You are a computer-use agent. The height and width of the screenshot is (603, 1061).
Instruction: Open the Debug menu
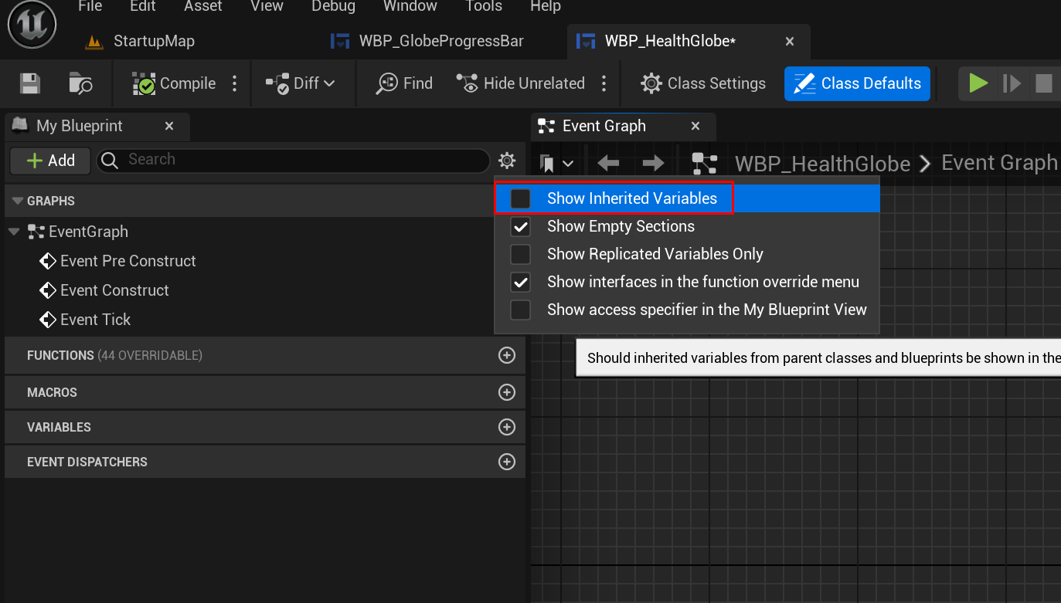click(x=333, y=6)
